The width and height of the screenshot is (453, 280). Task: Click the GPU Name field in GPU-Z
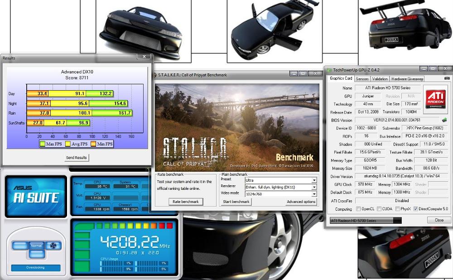[x=388, y=87]
